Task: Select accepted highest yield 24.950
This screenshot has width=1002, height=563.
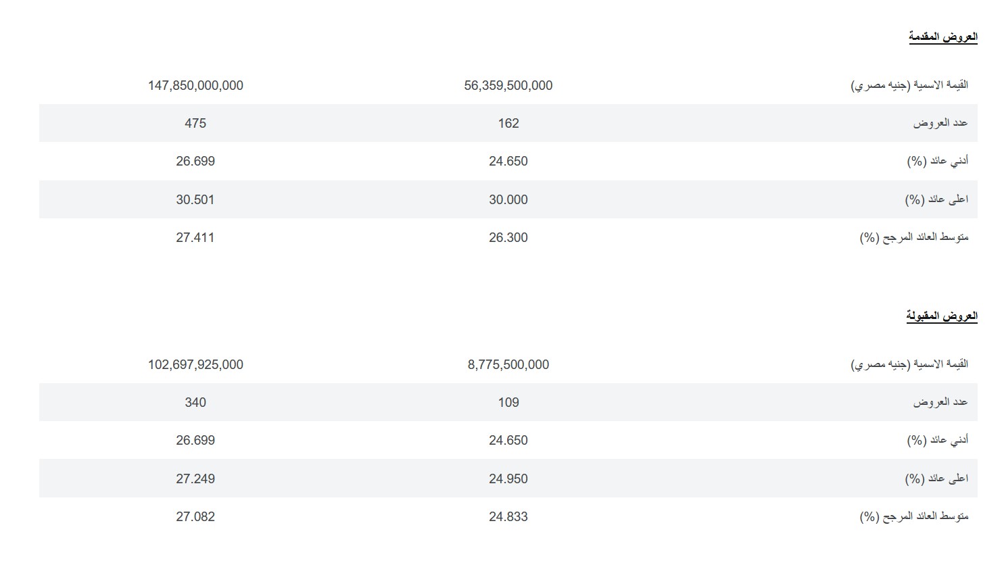Action: pos(508,479)
